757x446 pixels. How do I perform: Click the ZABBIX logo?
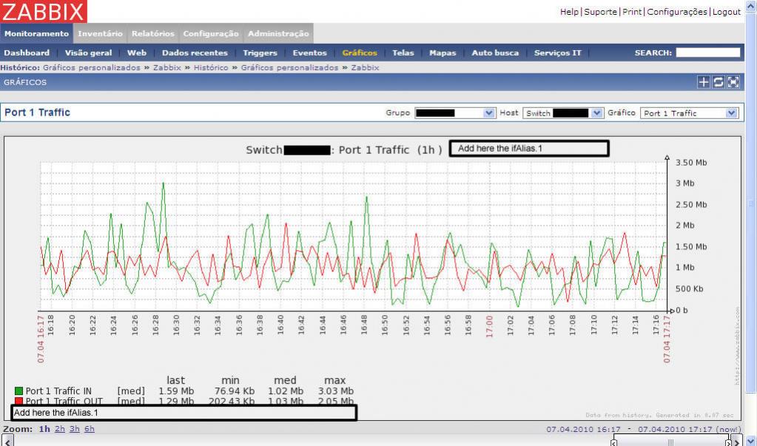click(44, 11)
